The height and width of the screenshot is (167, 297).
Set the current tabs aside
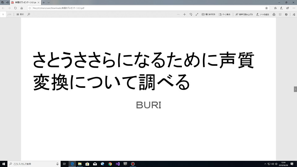[x=7, y=2]
